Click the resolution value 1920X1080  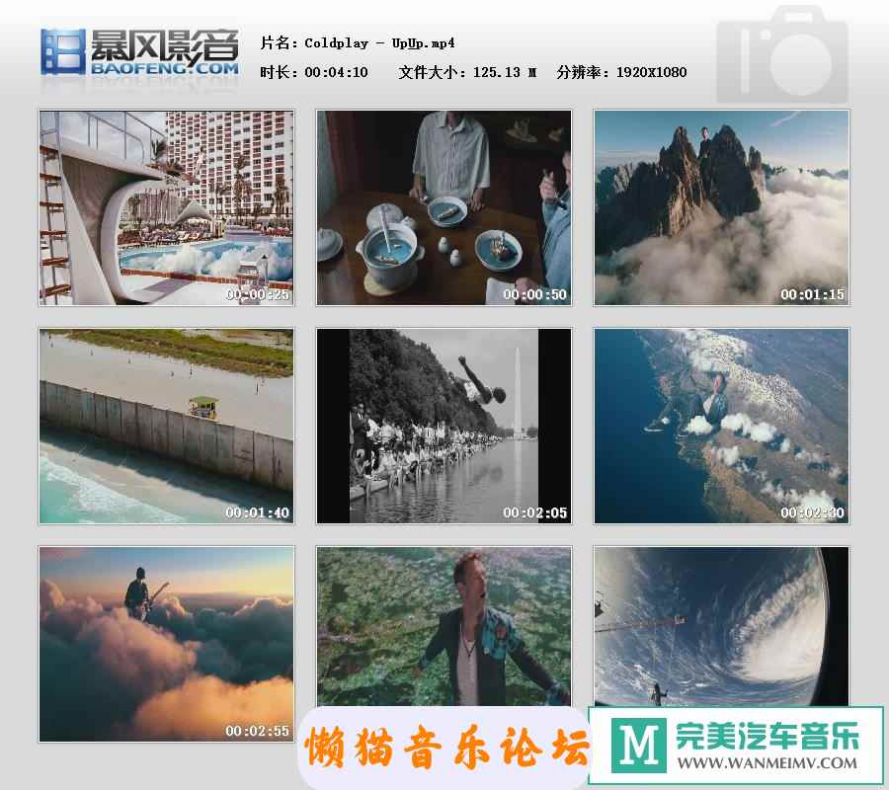click(651, 72)
